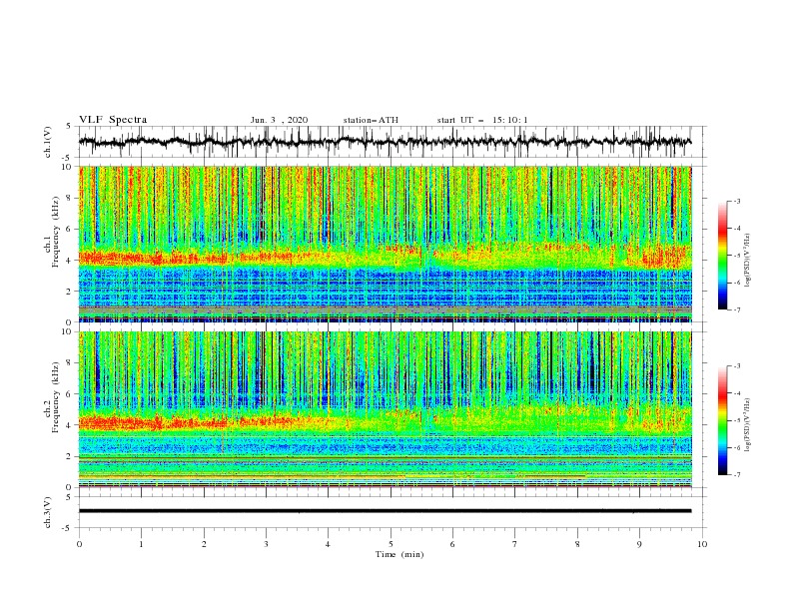
Task: Click the "ch.1(V)" waveform axis label
Action: click(x=48, y=142)
